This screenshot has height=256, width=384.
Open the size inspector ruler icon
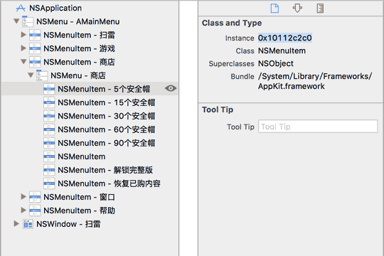pos(320,8)
